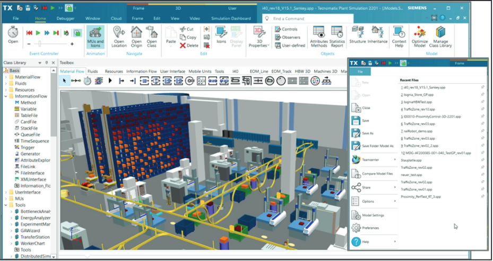Click the red Delete button
This screenshot has width=493, height=261.
[x=189, y=46]
